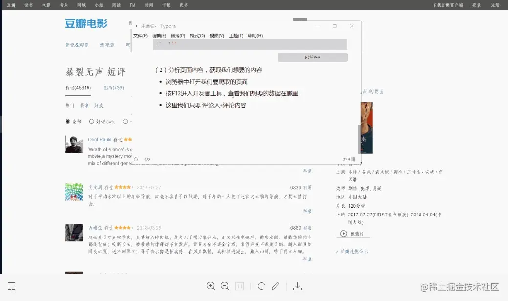
Task: Open the python language selector in Typora
Action: (x=312, y=57)
